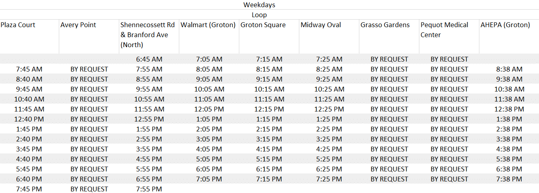Click Shennecossett Rd & Branford Ave header
539x193 pixels.
pyautogui.click(x=148, y=35)
